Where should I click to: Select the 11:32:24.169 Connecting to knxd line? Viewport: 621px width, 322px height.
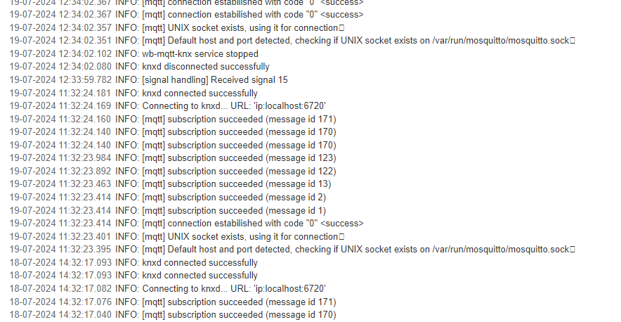coord(167,106)
